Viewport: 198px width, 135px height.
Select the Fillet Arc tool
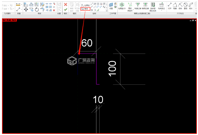point(101,7)
